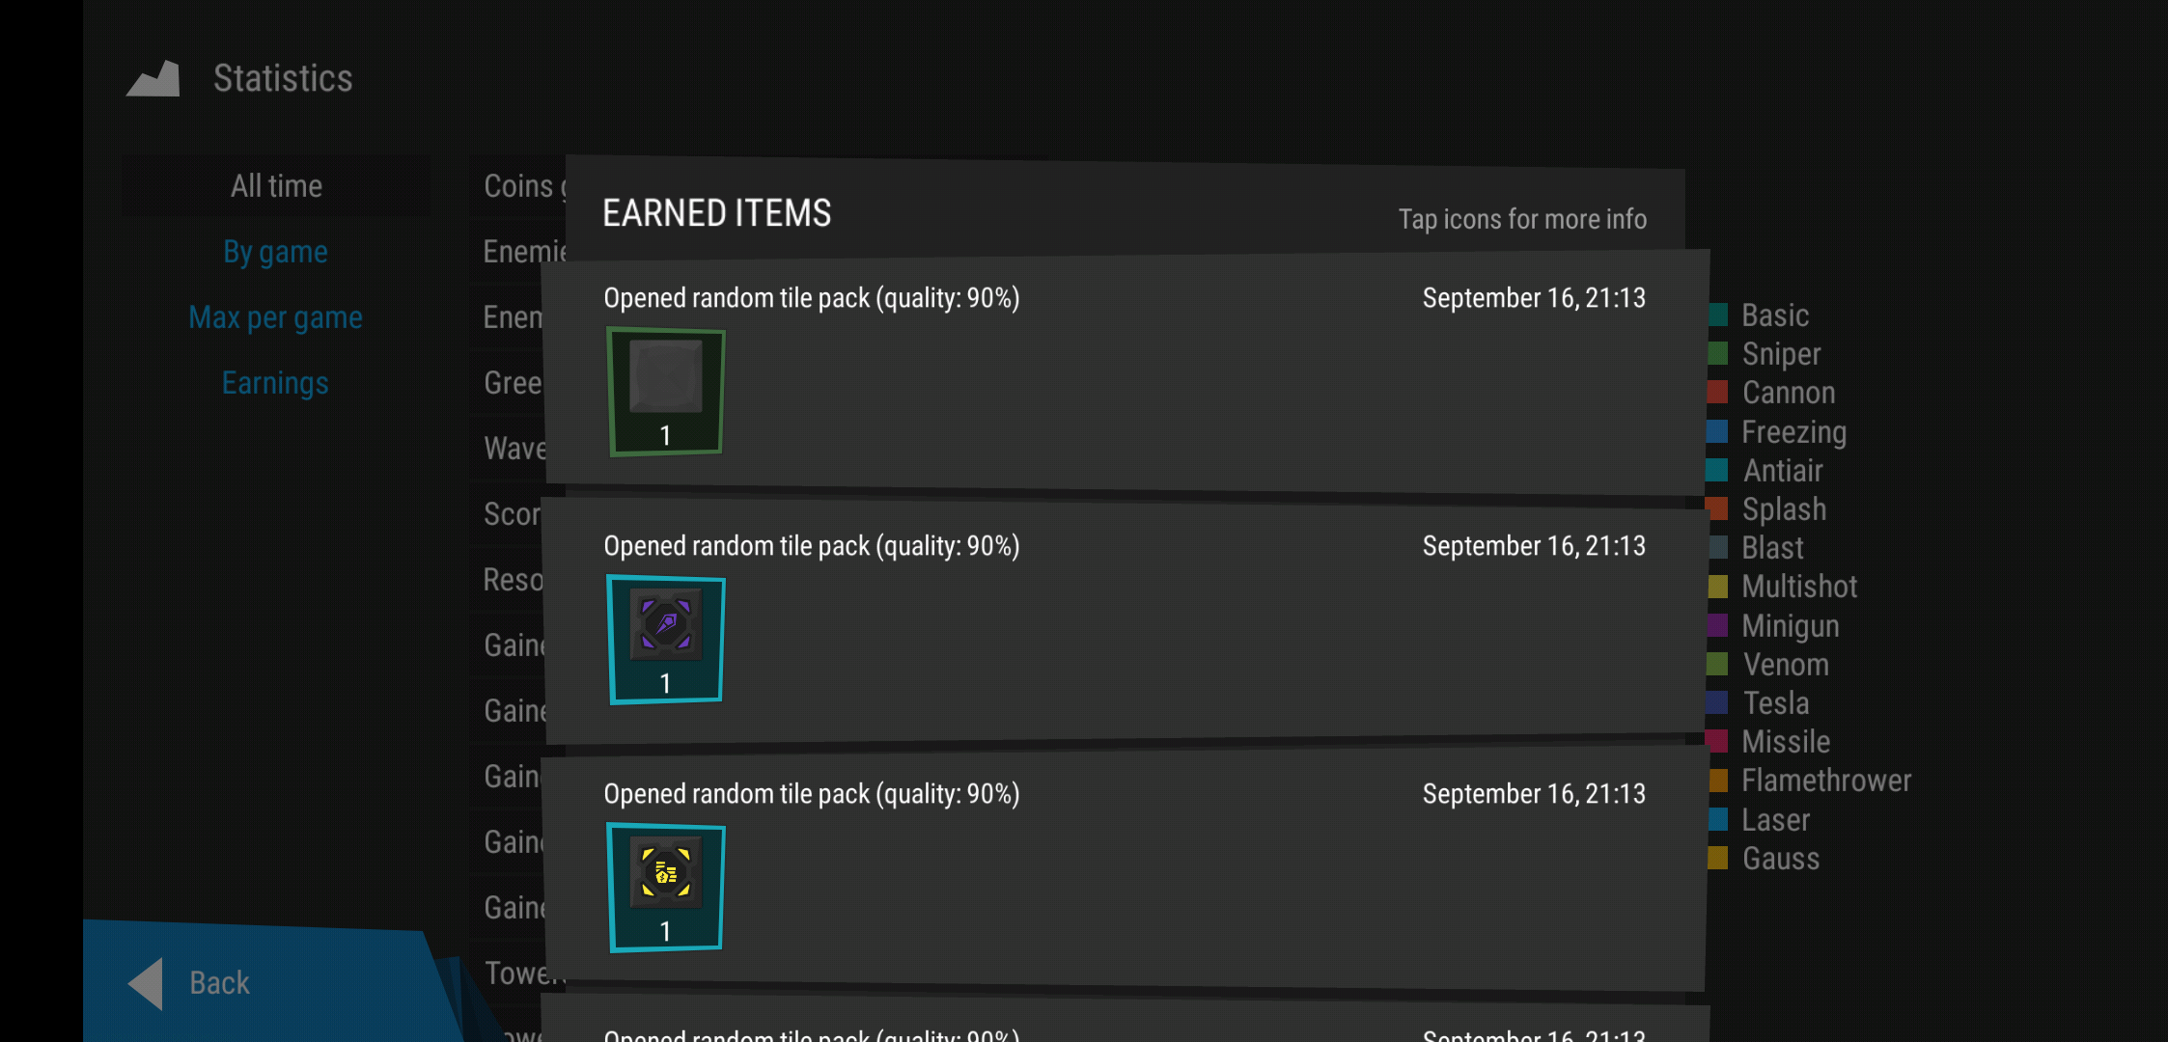Click the Statistics chart icon in header
2168x1042 pixels.
153,79
